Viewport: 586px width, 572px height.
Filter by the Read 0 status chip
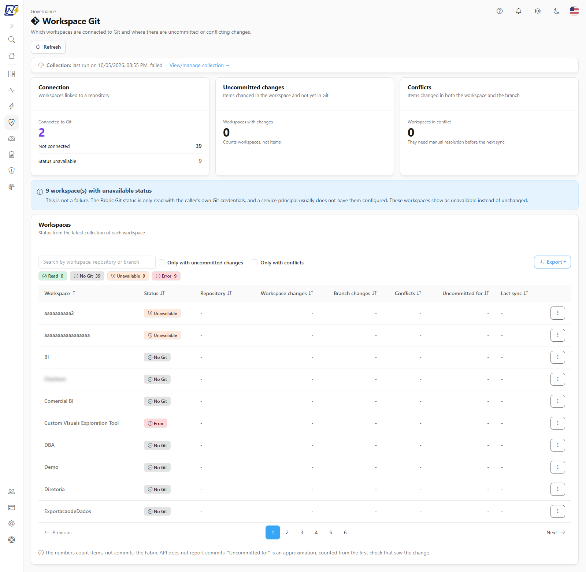tap(53, 276)
